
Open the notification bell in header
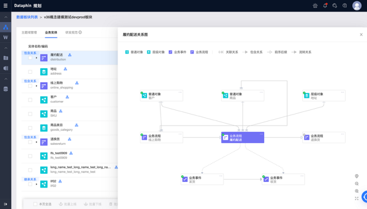coord(325,5)
